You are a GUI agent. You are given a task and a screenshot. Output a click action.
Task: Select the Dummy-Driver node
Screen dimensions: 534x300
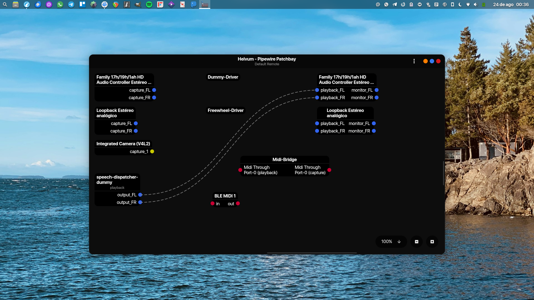(x=223, y=77)
